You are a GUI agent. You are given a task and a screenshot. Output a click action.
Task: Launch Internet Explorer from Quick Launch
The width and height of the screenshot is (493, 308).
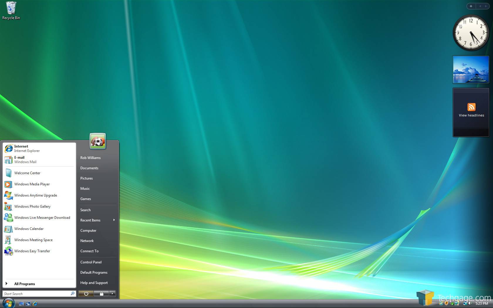tap(35, 304)
